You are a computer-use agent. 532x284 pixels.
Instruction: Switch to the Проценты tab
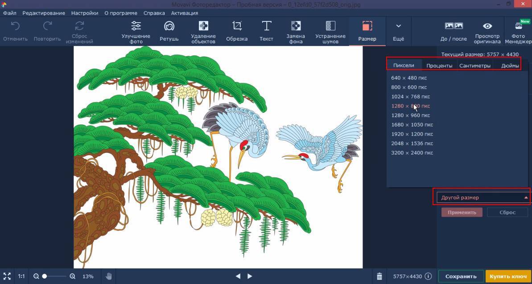439,66
